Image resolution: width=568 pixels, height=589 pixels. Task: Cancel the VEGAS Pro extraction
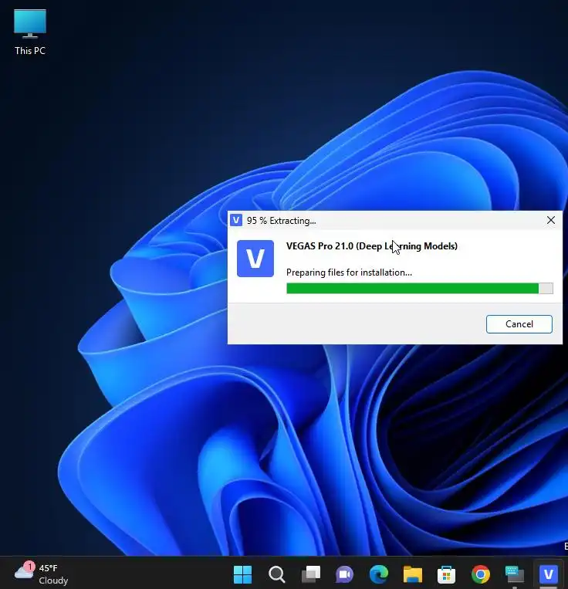click(519, 323)
